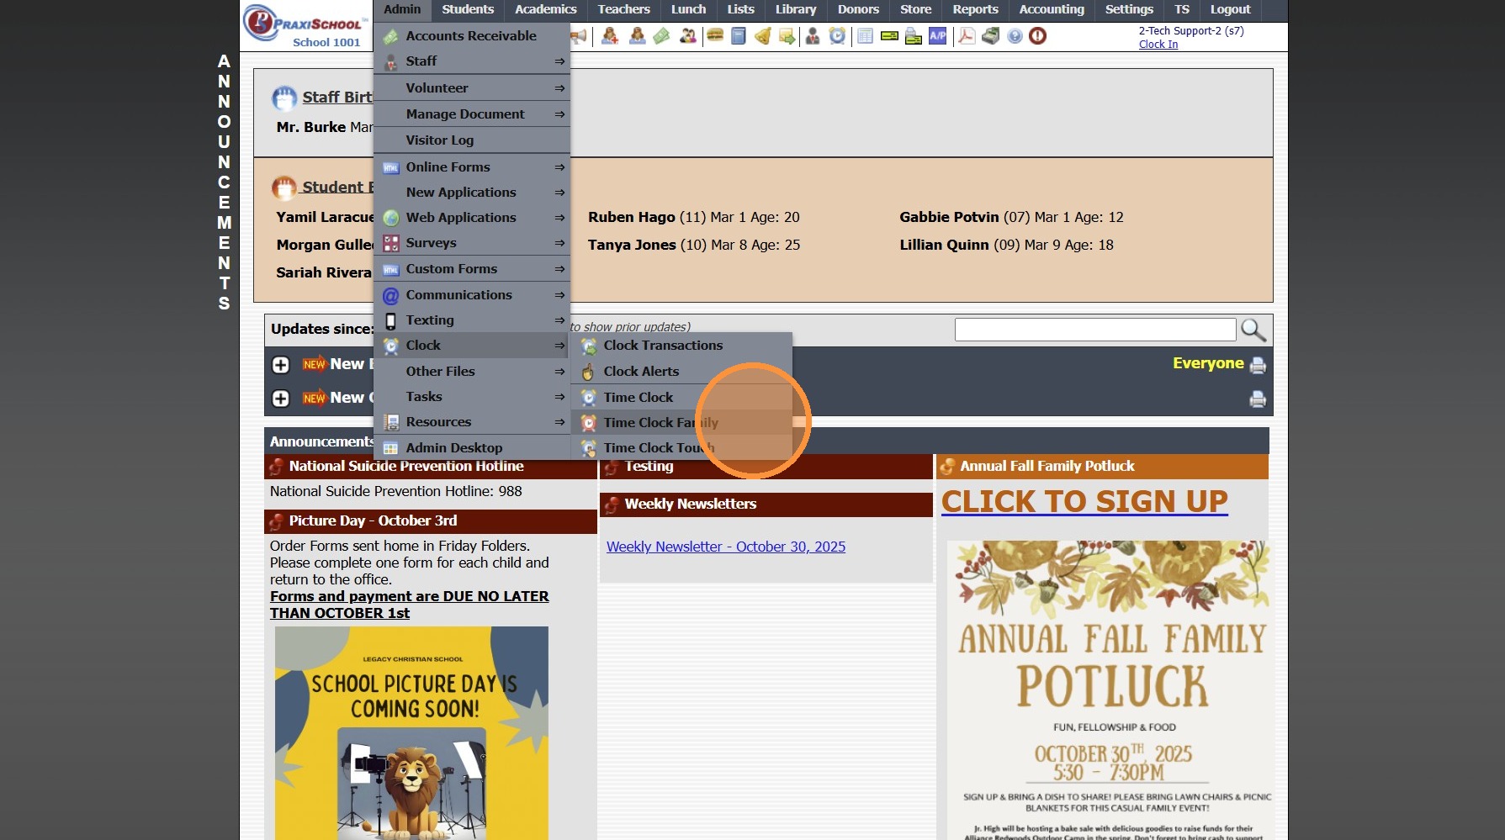The height and width of the screenshot is (840, 1505).
Task: Open the Students menu
Action: coord(468,9)
